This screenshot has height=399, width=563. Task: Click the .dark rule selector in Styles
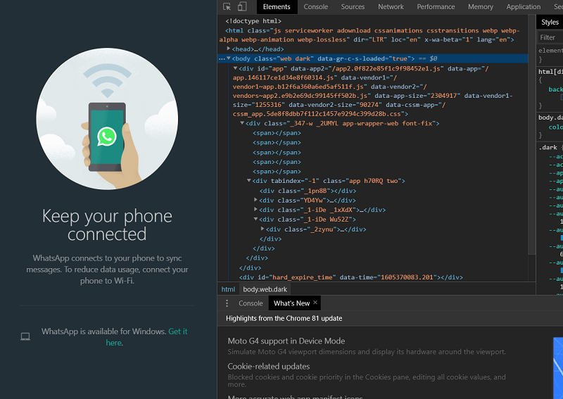pyautogui.click(x=550, y=148)
